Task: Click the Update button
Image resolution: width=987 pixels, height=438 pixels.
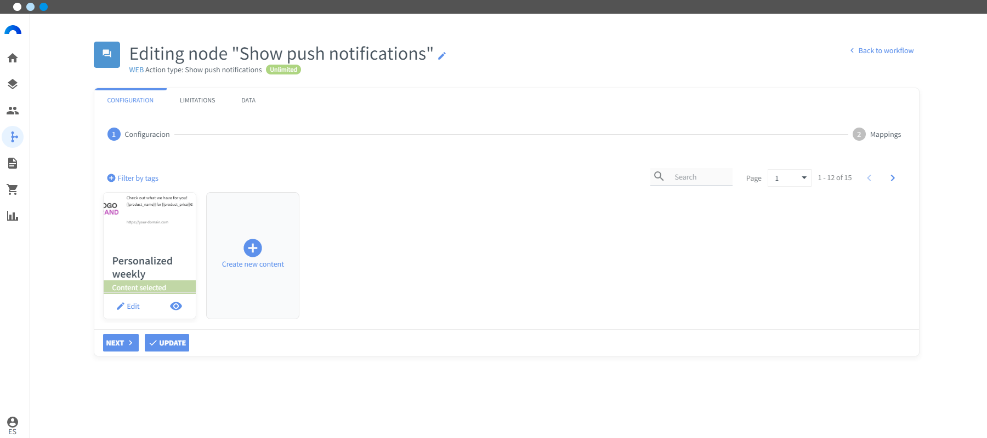Action: [167, 343]
